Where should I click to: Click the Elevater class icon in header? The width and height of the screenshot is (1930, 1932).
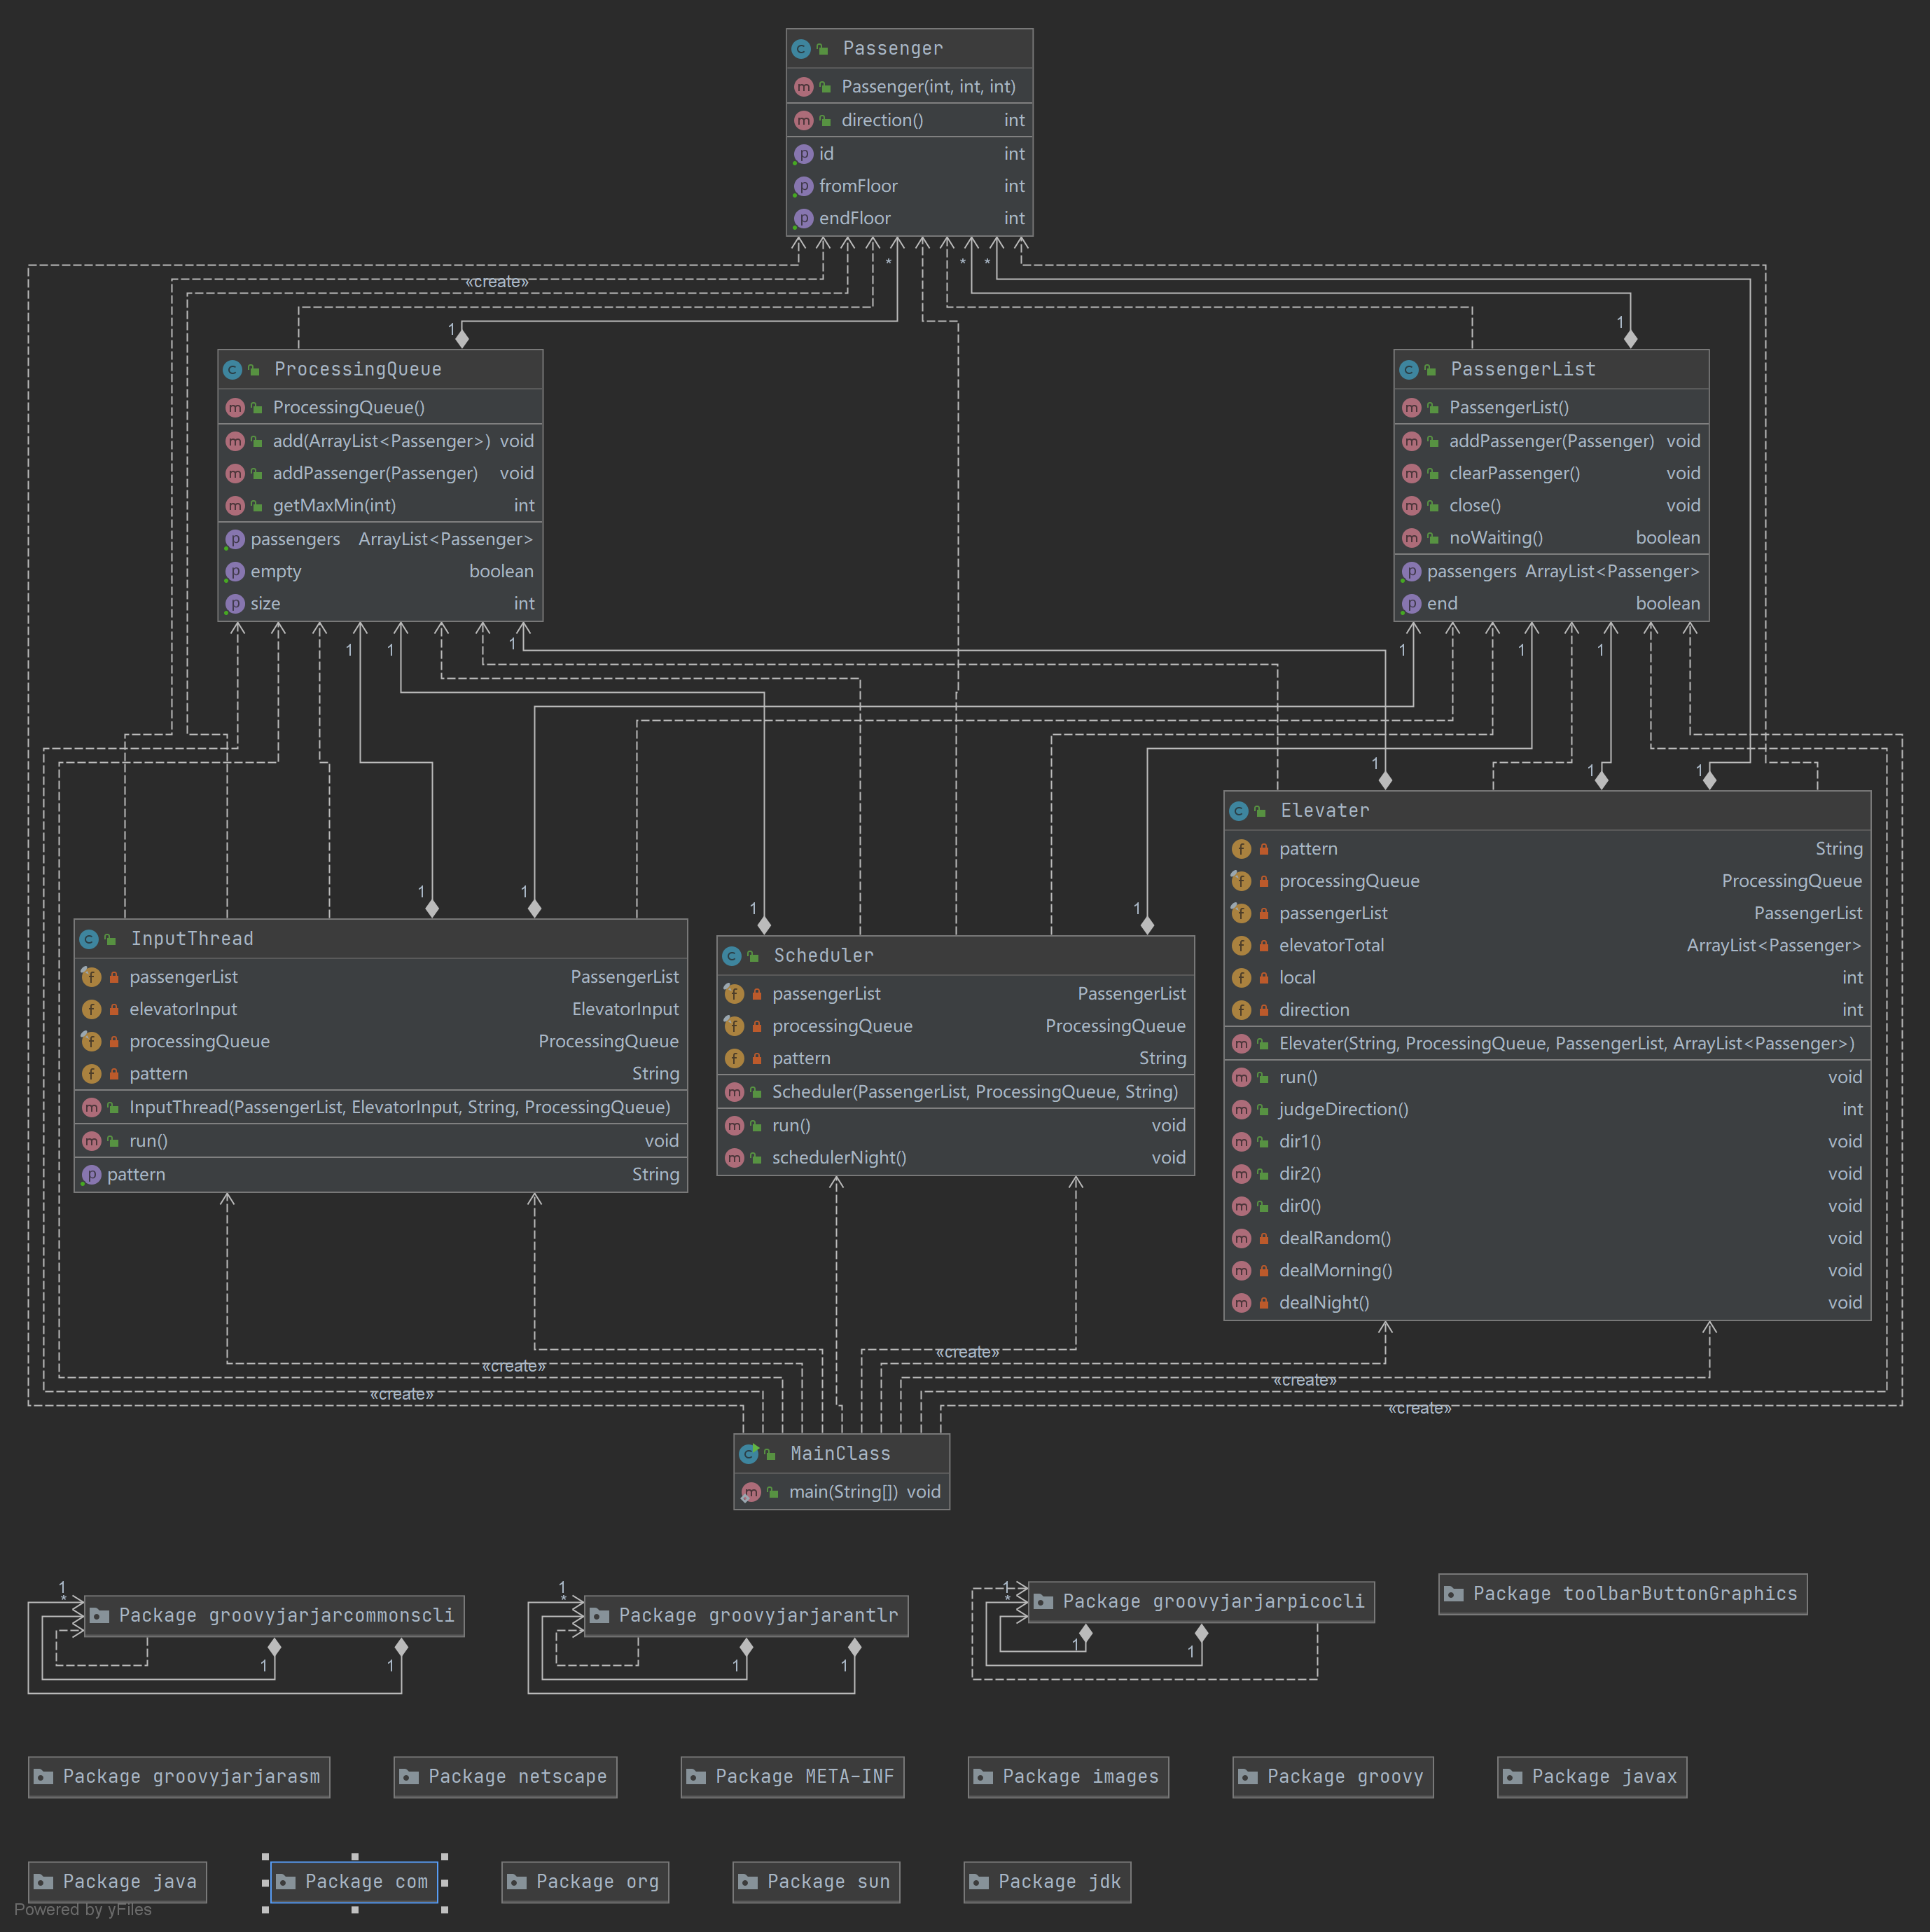click(1238, 811)
